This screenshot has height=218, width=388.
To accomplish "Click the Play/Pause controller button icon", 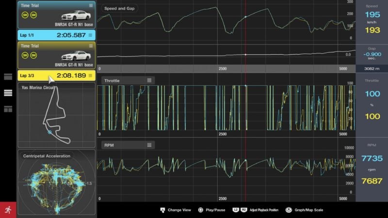I will tap(200, 210).
